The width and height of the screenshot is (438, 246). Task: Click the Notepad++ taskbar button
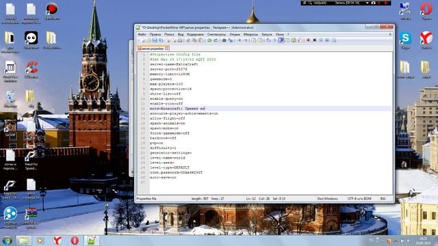click(x=92, y=241)
